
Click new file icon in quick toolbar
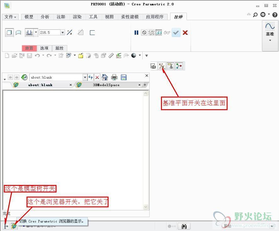click(7, 56)
